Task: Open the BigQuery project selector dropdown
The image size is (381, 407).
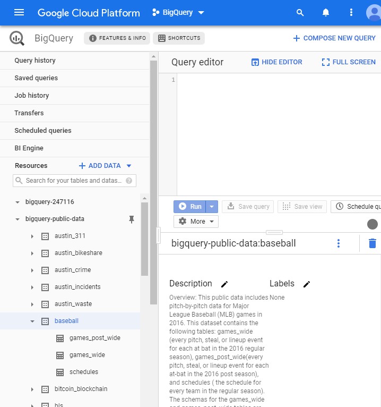Action: coord(178,13)
